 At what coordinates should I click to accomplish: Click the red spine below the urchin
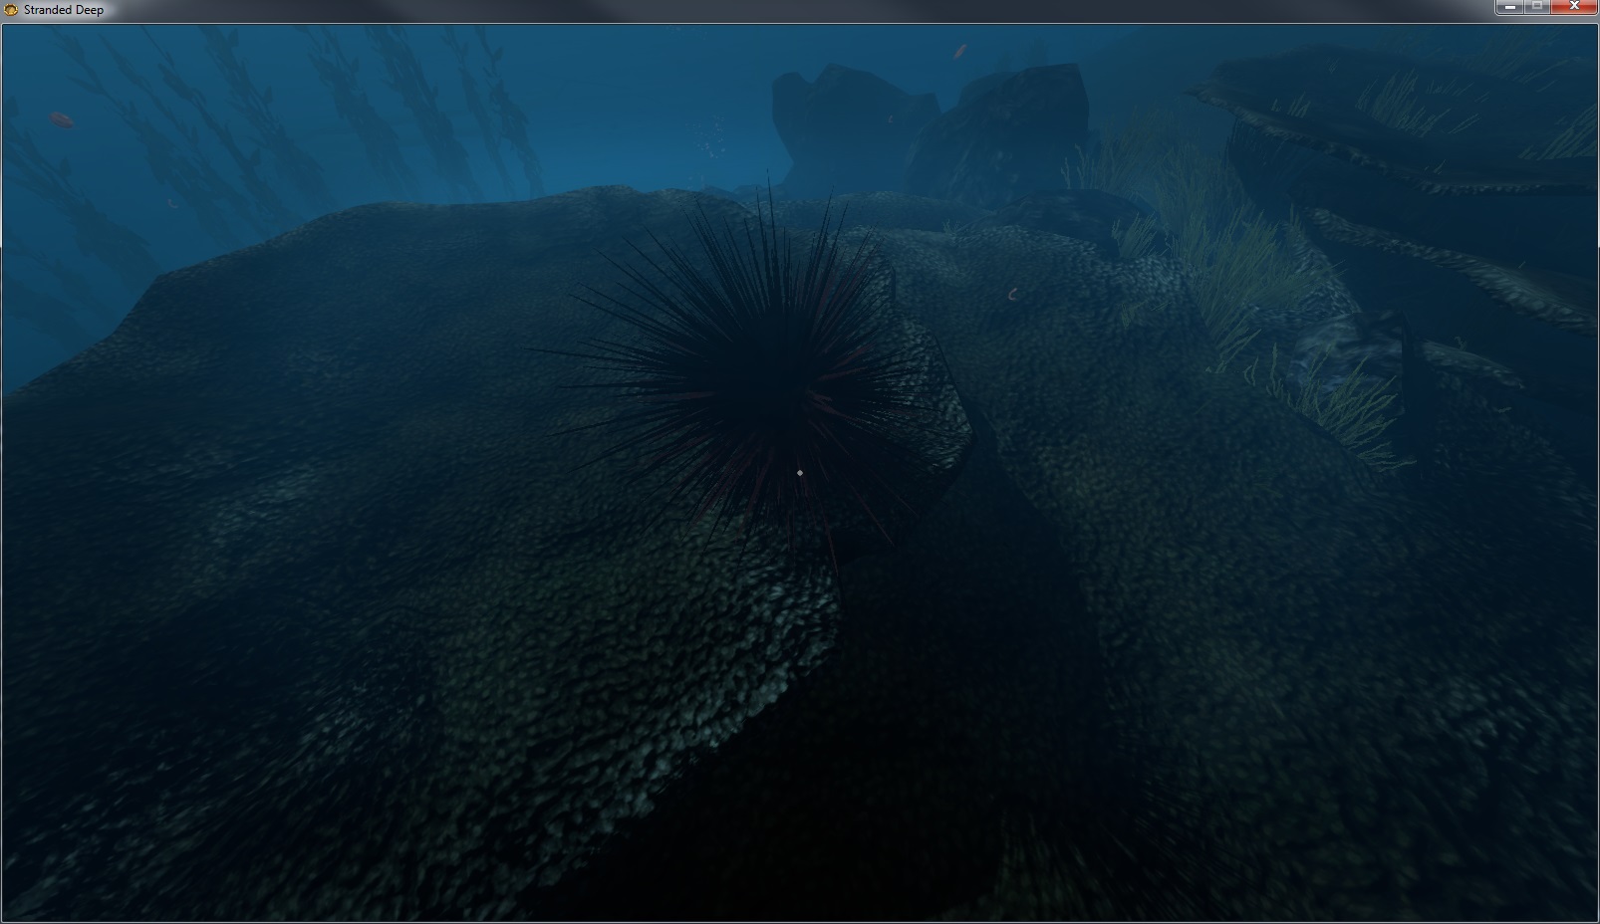pos(831,553)
